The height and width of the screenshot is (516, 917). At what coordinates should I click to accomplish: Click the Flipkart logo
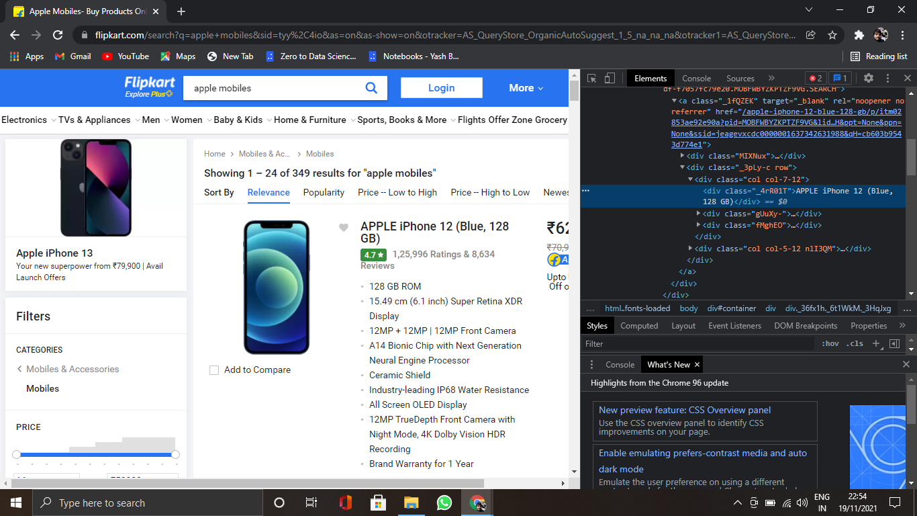point(149,87)
